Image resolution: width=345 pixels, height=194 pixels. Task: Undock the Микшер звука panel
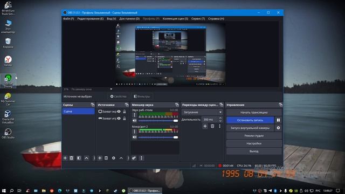pyautogui.click(x=177, y=105)
